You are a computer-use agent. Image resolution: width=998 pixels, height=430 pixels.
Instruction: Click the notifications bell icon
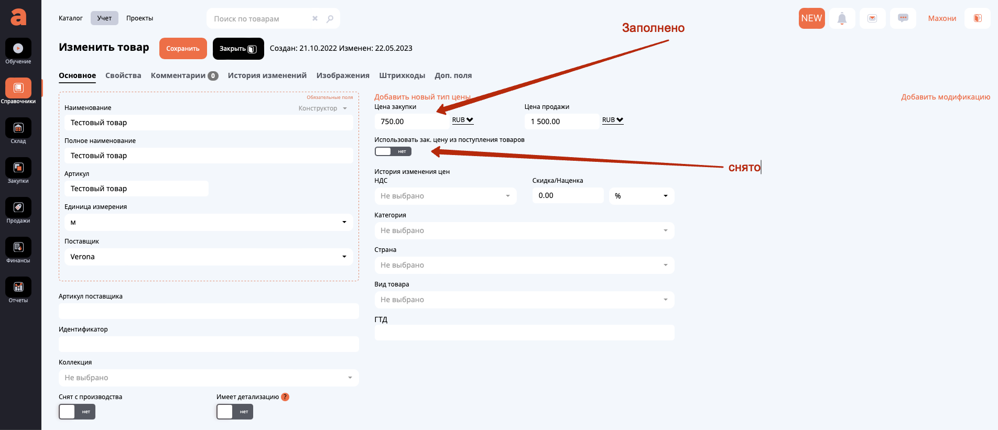pyautogui.click(x=842, y=18)
